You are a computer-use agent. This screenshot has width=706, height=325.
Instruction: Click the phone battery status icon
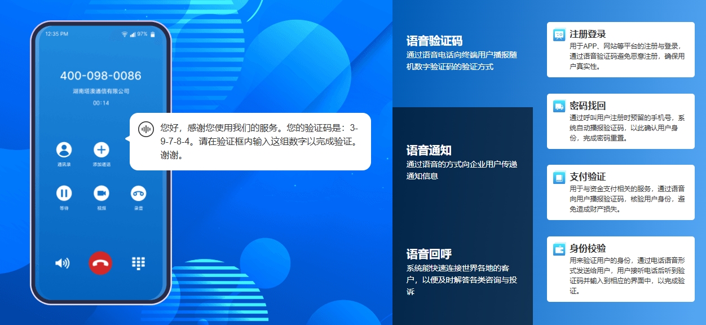click(152, 34)
